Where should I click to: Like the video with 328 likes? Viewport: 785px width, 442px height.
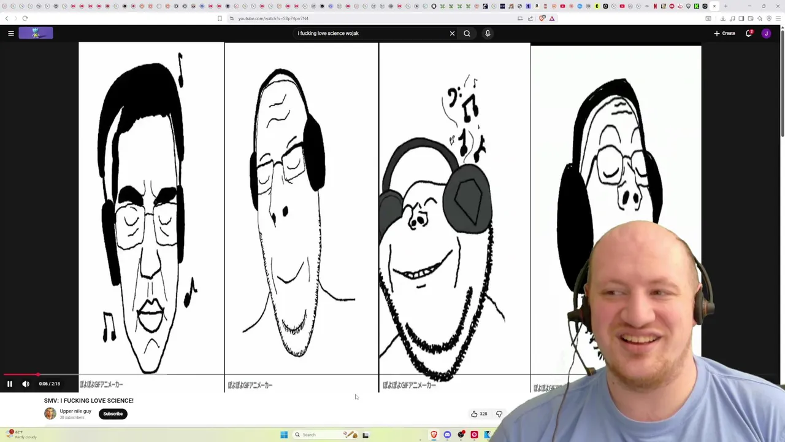pos(479,414)
